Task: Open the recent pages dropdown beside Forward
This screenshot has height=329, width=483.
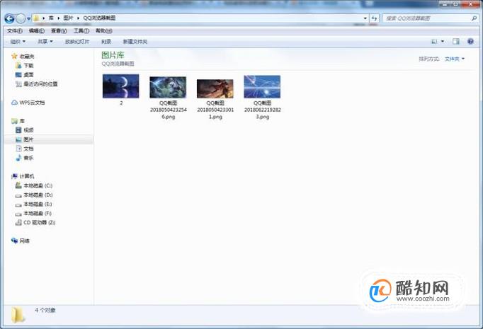Action: coord(28,19)
